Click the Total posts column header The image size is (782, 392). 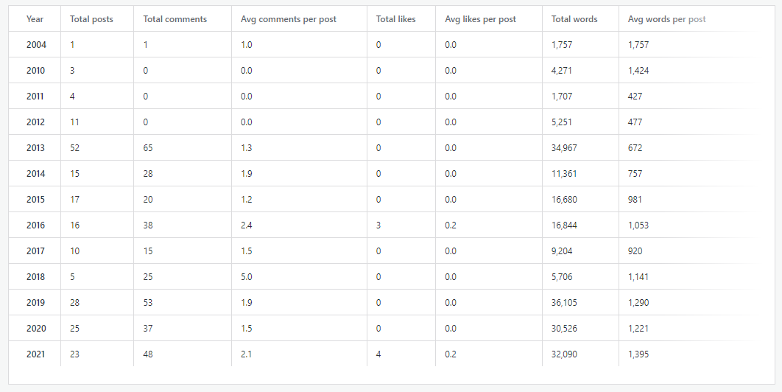91,19
